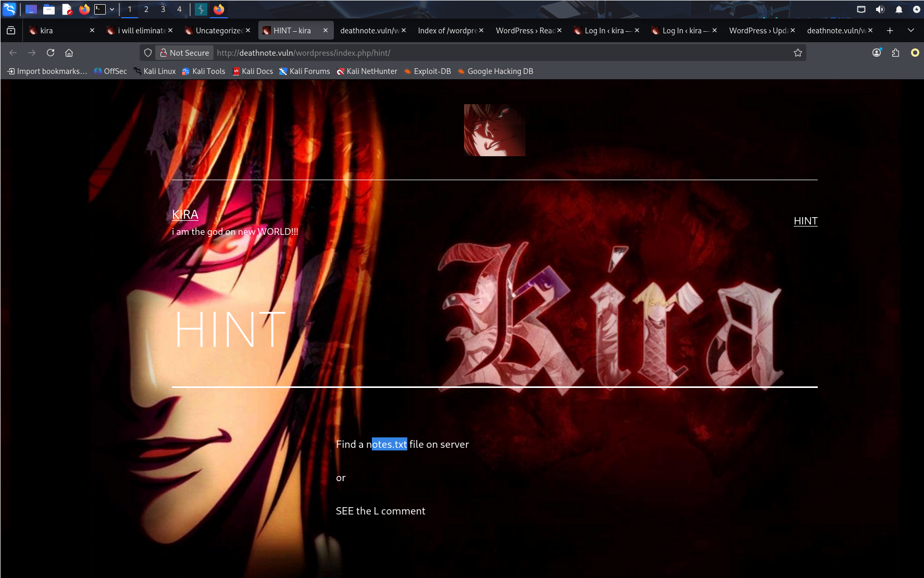Open the recent tabs view icon
Image resolution: width=924 pixels, height=578 pixels.
pyautogui.click(x=11, y=31)
